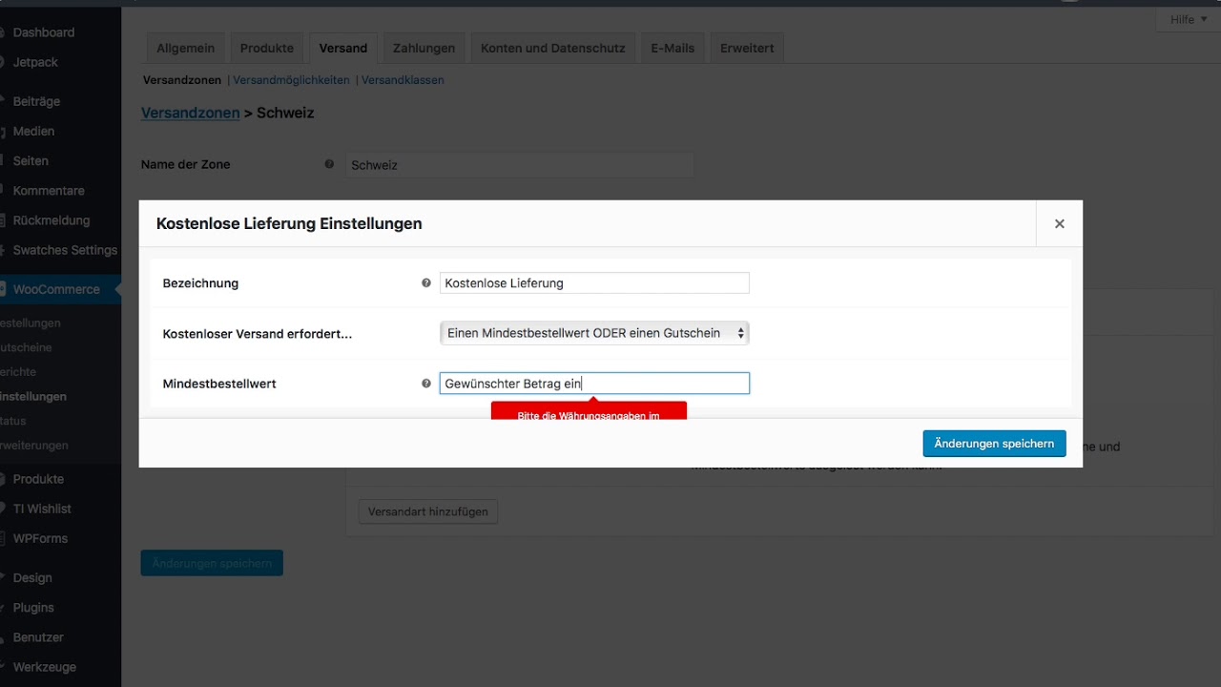The width and height of the screenshot is (1221, 687).
Task: Click Versandart hinzufügen button
Action: (428, 511)
